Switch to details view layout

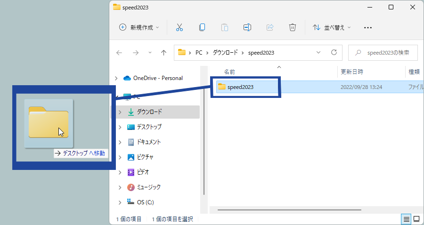tap(406, 219)
